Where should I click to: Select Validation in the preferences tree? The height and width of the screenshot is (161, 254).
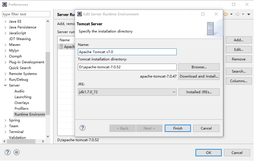pyautogui.click(x=17, y=138)
